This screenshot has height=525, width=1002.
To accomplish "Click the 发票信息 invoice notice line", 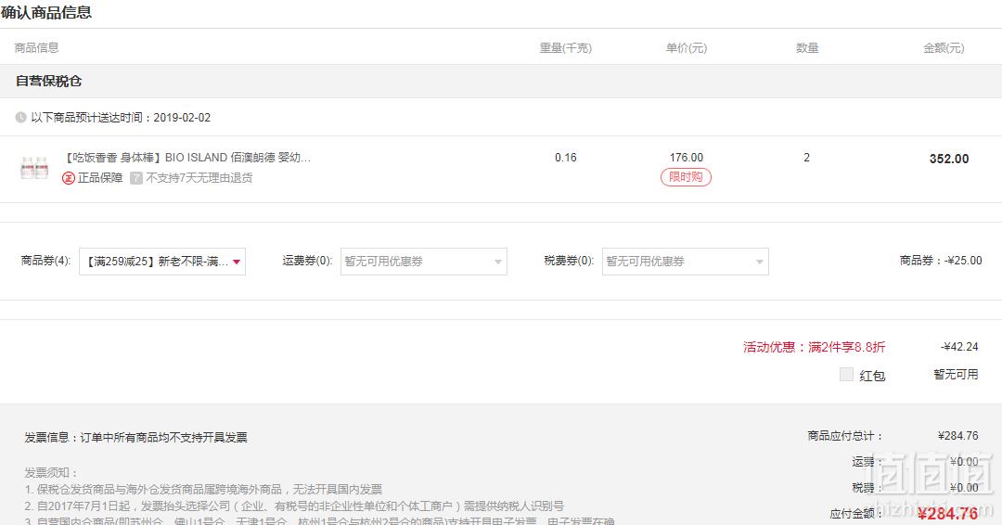I will 136,438.
